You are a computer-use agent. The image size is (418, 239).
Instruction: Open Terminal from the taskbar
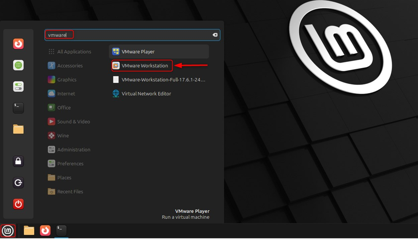point(61,231)
